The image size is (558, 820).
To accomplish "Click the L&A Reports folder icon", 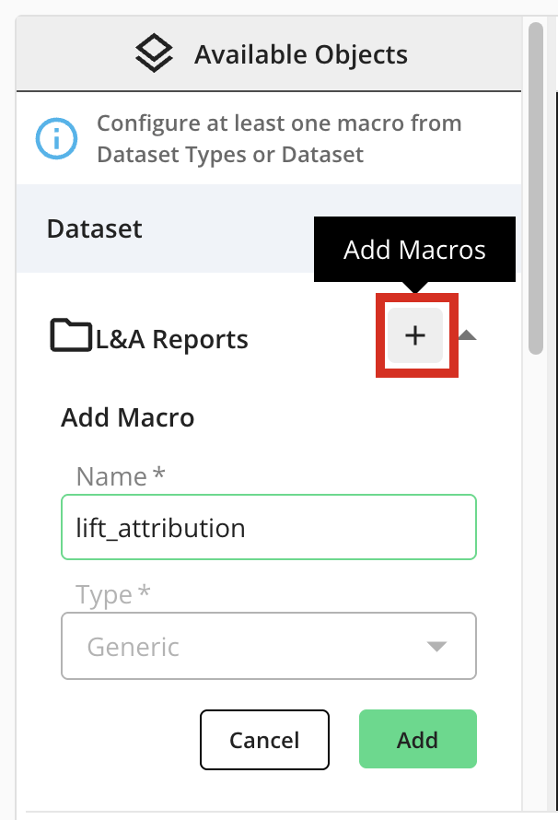I will (x=71, y=336).
